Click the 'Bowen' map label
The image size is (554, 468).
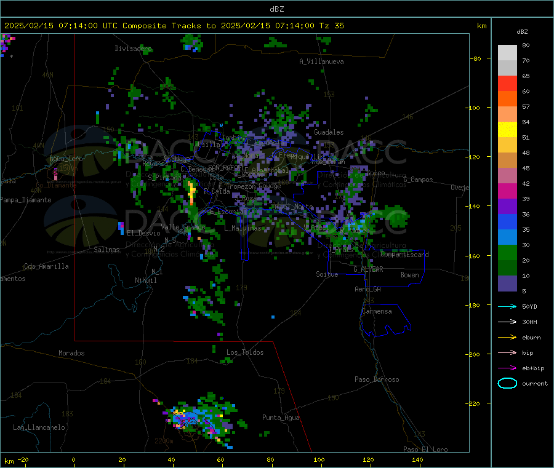pyautogui.click(x=409, y=275)
